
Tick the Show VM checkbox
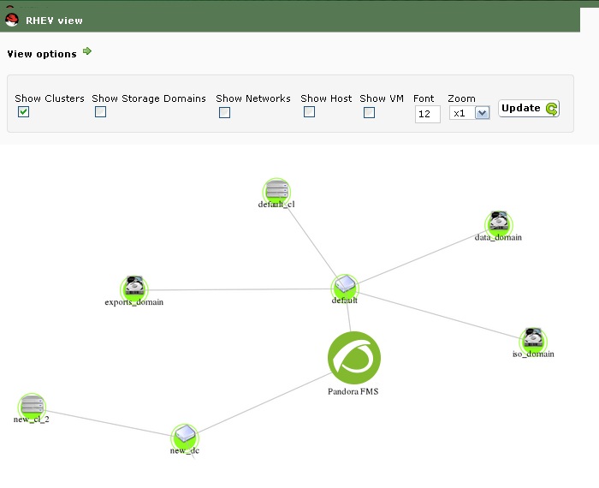point(369,112)
